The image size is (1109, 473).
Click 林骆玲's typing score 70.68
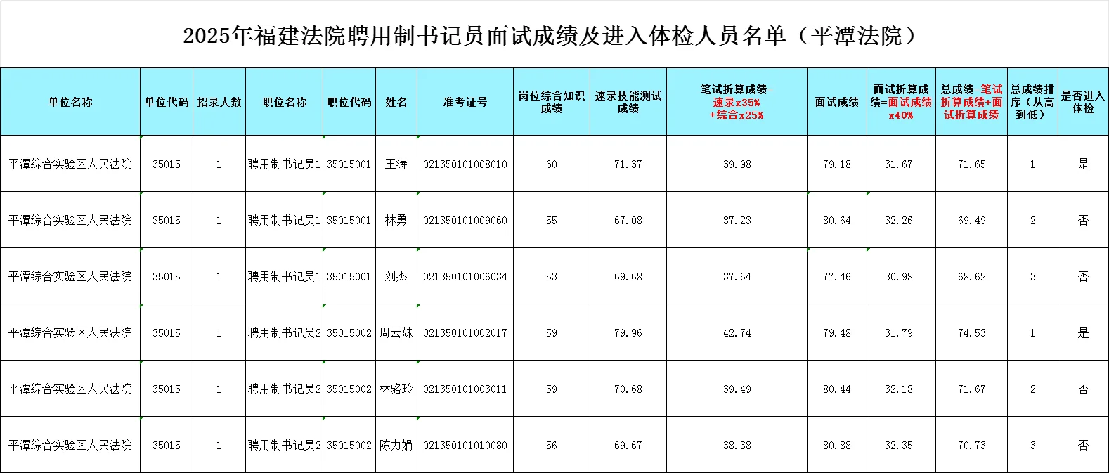(x=628, y=389)
